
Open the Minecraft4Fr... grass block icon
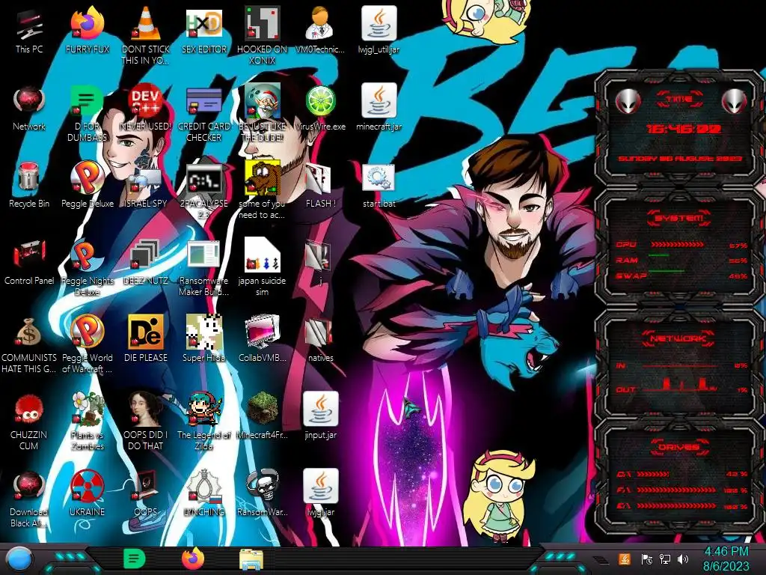coord(263,409)
